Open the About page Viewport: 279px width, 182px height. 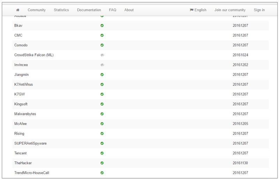pyautogui.click(x=129, y=10)
